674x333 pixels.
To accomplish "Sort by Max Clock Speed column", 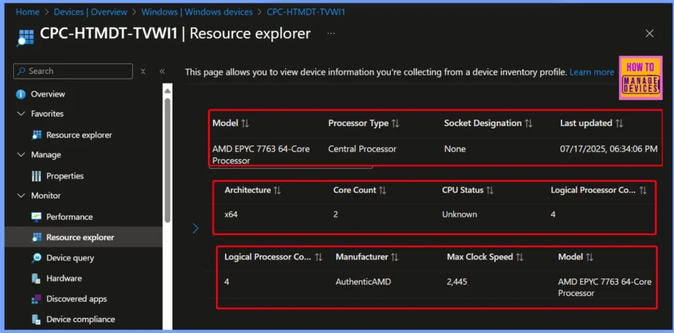I will (520, 257).
